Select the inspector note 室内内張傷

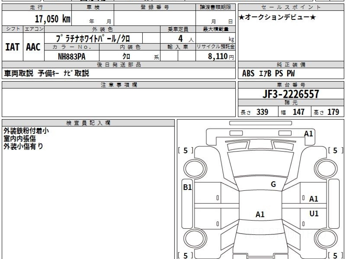click(20, 139)
